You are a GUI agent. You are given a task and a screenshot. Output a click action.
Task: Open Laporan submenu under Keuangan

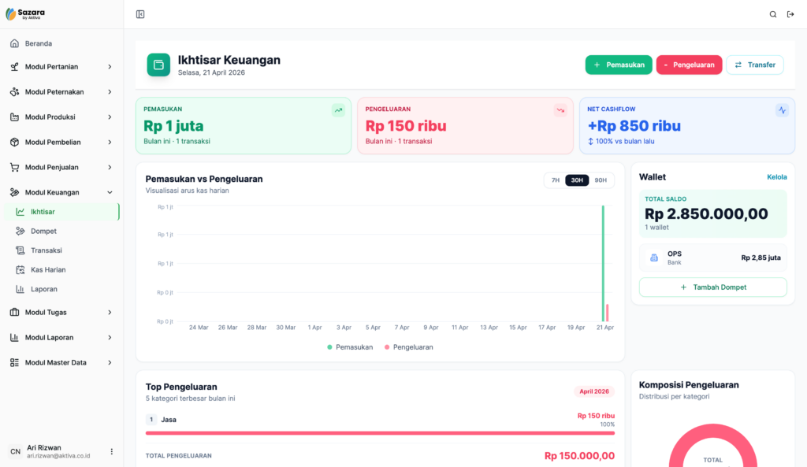tap(61, 289)
